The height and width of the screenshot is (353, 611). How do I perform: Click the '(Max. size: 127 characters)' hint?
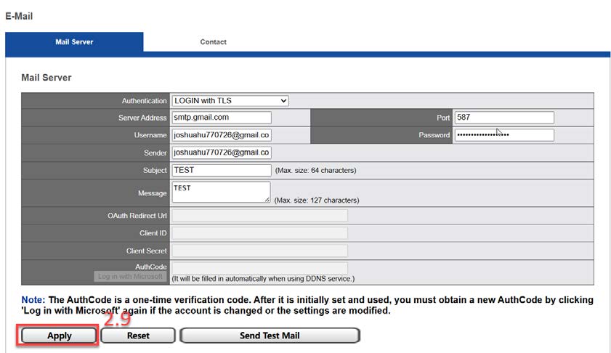click(x=317, y=200)
